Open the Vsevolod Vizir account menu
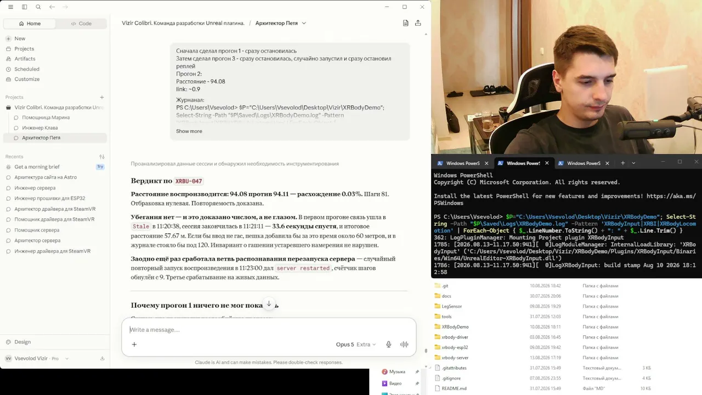Viewport: 702px width, 395px height. tap(37, 358)
